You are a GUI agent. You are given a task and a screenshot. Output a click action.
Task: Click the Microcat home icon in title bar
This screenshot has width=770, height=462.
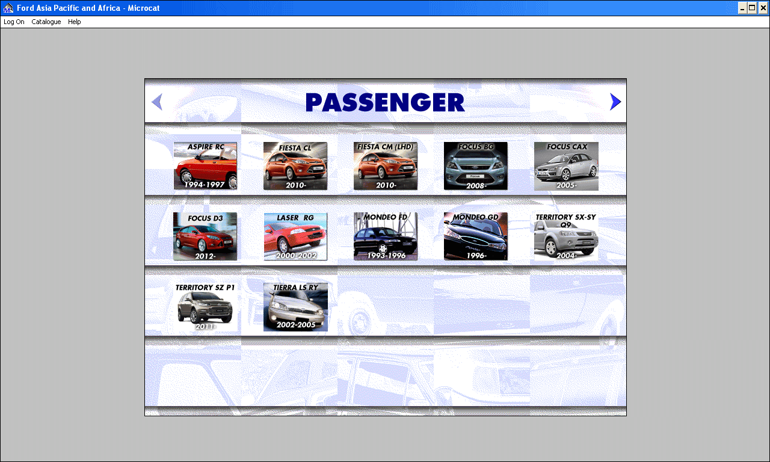[x=7, y=8]
